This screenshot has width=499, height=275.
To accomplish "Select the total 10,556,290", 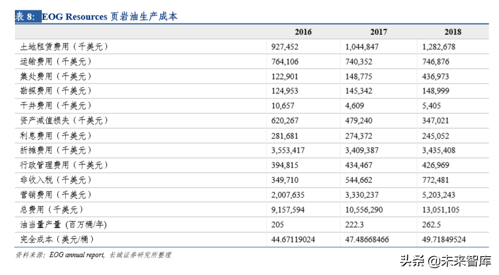I will click(364, 210).
